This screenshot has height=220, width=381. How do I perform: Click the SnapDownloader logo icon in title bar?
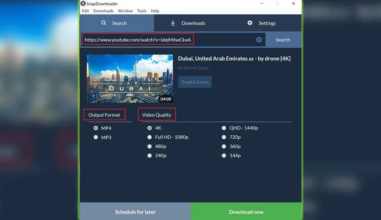[x=83, y=3]
